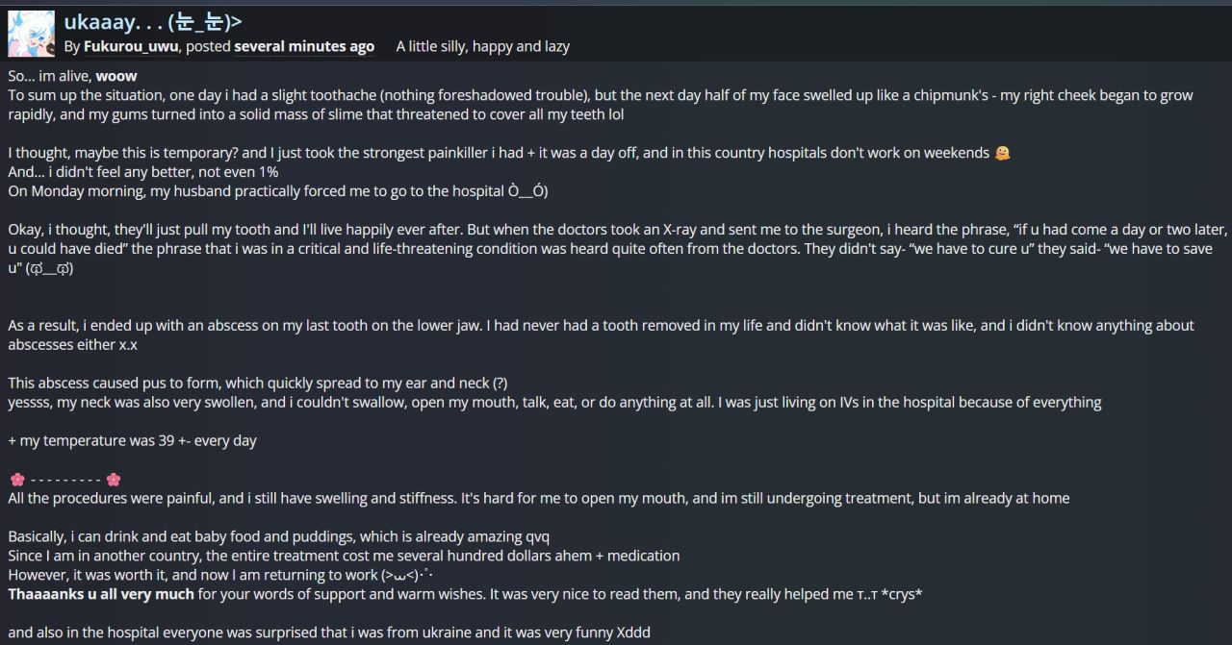Click the Ò__Ó) kaomoji after "hospital"
Screen dimensions: 1232x645
click(527, 191)
